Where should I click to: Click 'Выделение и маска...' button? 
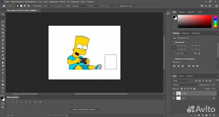127,6
